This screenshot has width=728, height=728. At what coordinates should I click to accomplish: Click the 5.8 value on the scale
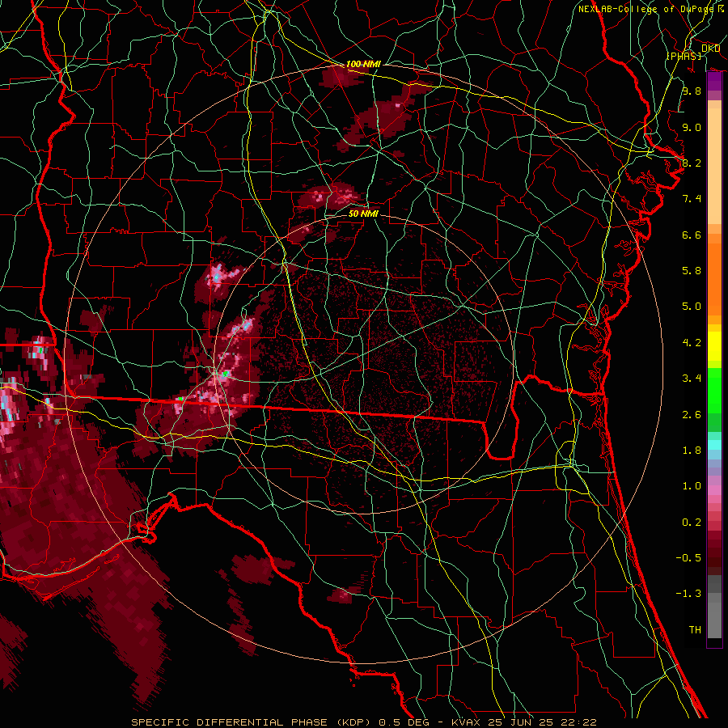(x=692, y=271)
